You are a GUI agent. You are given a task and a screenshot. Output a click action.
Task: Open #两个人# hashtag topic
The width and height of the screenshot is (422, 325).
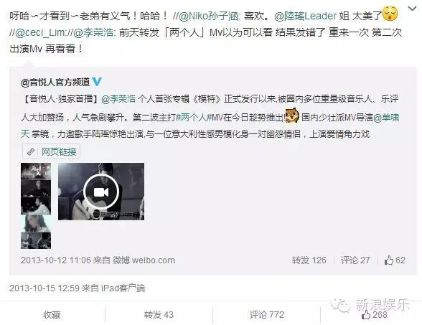193,118
